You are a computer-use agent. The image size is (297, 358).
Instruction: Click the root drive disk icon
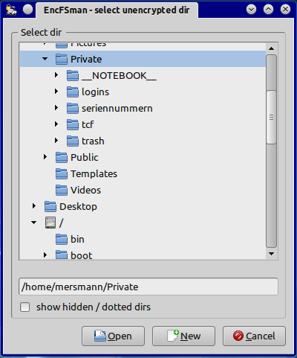50,223
